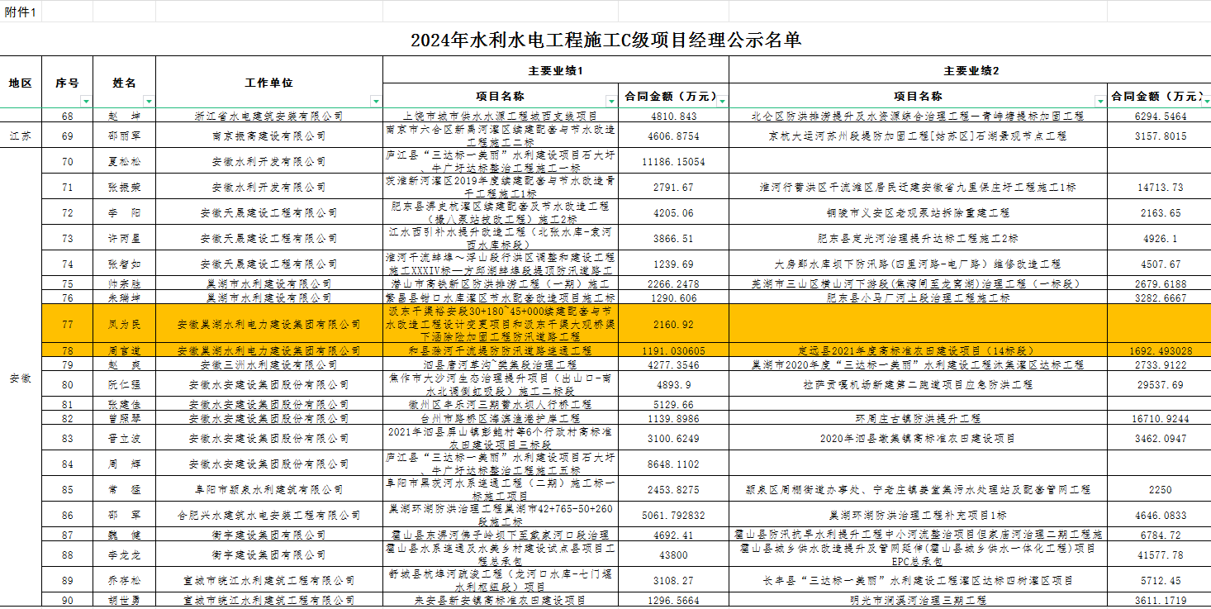This screenshot has width=1211, height=609.
Task: Open 项目名称 filter under 主要业绩1
Action: pyautogui.click(x=611, y=101)
